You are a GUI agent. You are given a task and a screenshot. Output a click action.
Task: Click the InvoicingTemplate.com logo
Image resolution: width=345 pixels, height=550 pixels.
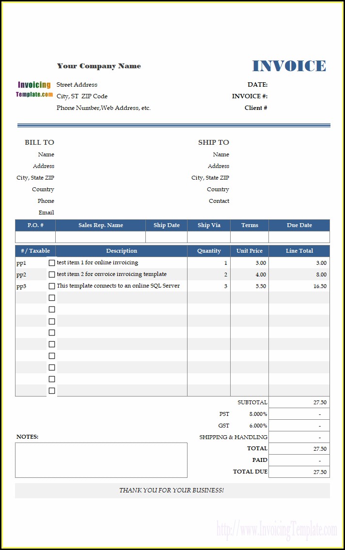tap(34, 90)
